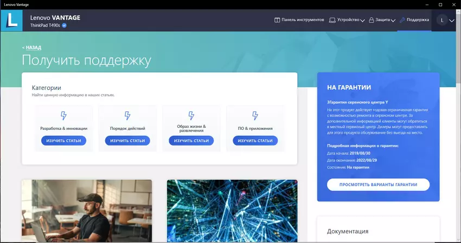Viewport: 461px width, 243px height.
Task: Open the article thumbnail with man at laptop
Action: [87, 211]
